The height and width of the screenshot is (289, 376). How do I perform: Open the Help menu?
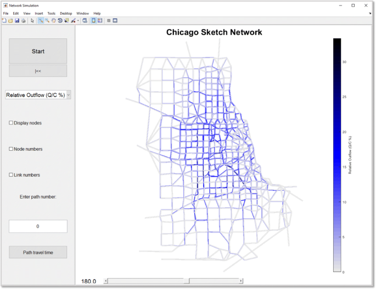click(97, 13)
